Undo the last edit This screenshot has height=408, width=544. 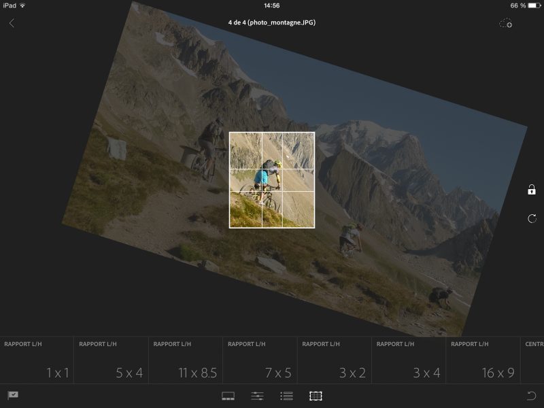[x=531, y=396]
